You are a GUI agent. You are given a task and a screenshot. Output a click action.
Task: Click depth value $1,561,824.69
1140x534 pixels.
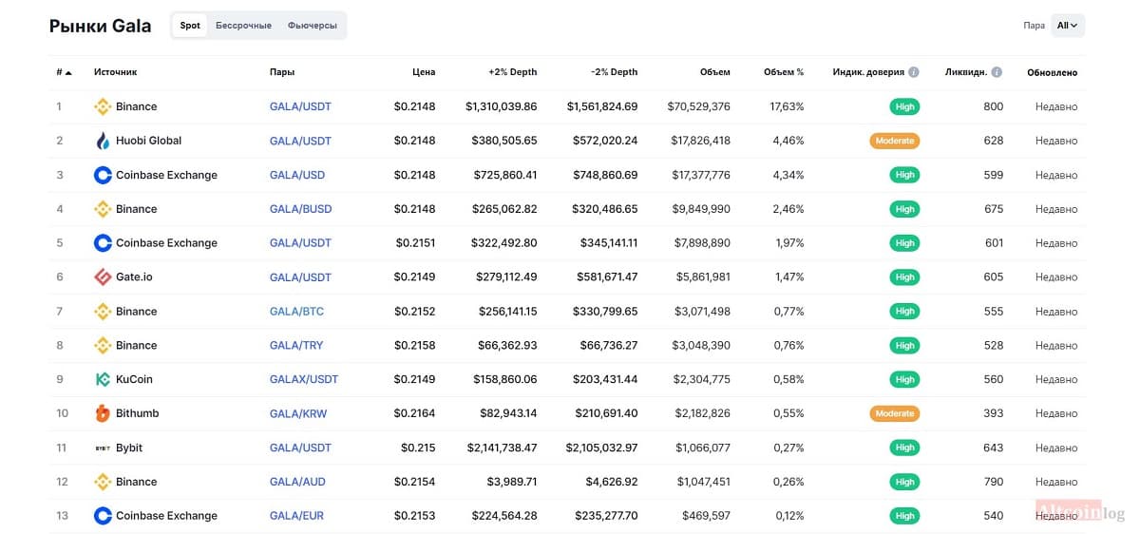[602, 106]
